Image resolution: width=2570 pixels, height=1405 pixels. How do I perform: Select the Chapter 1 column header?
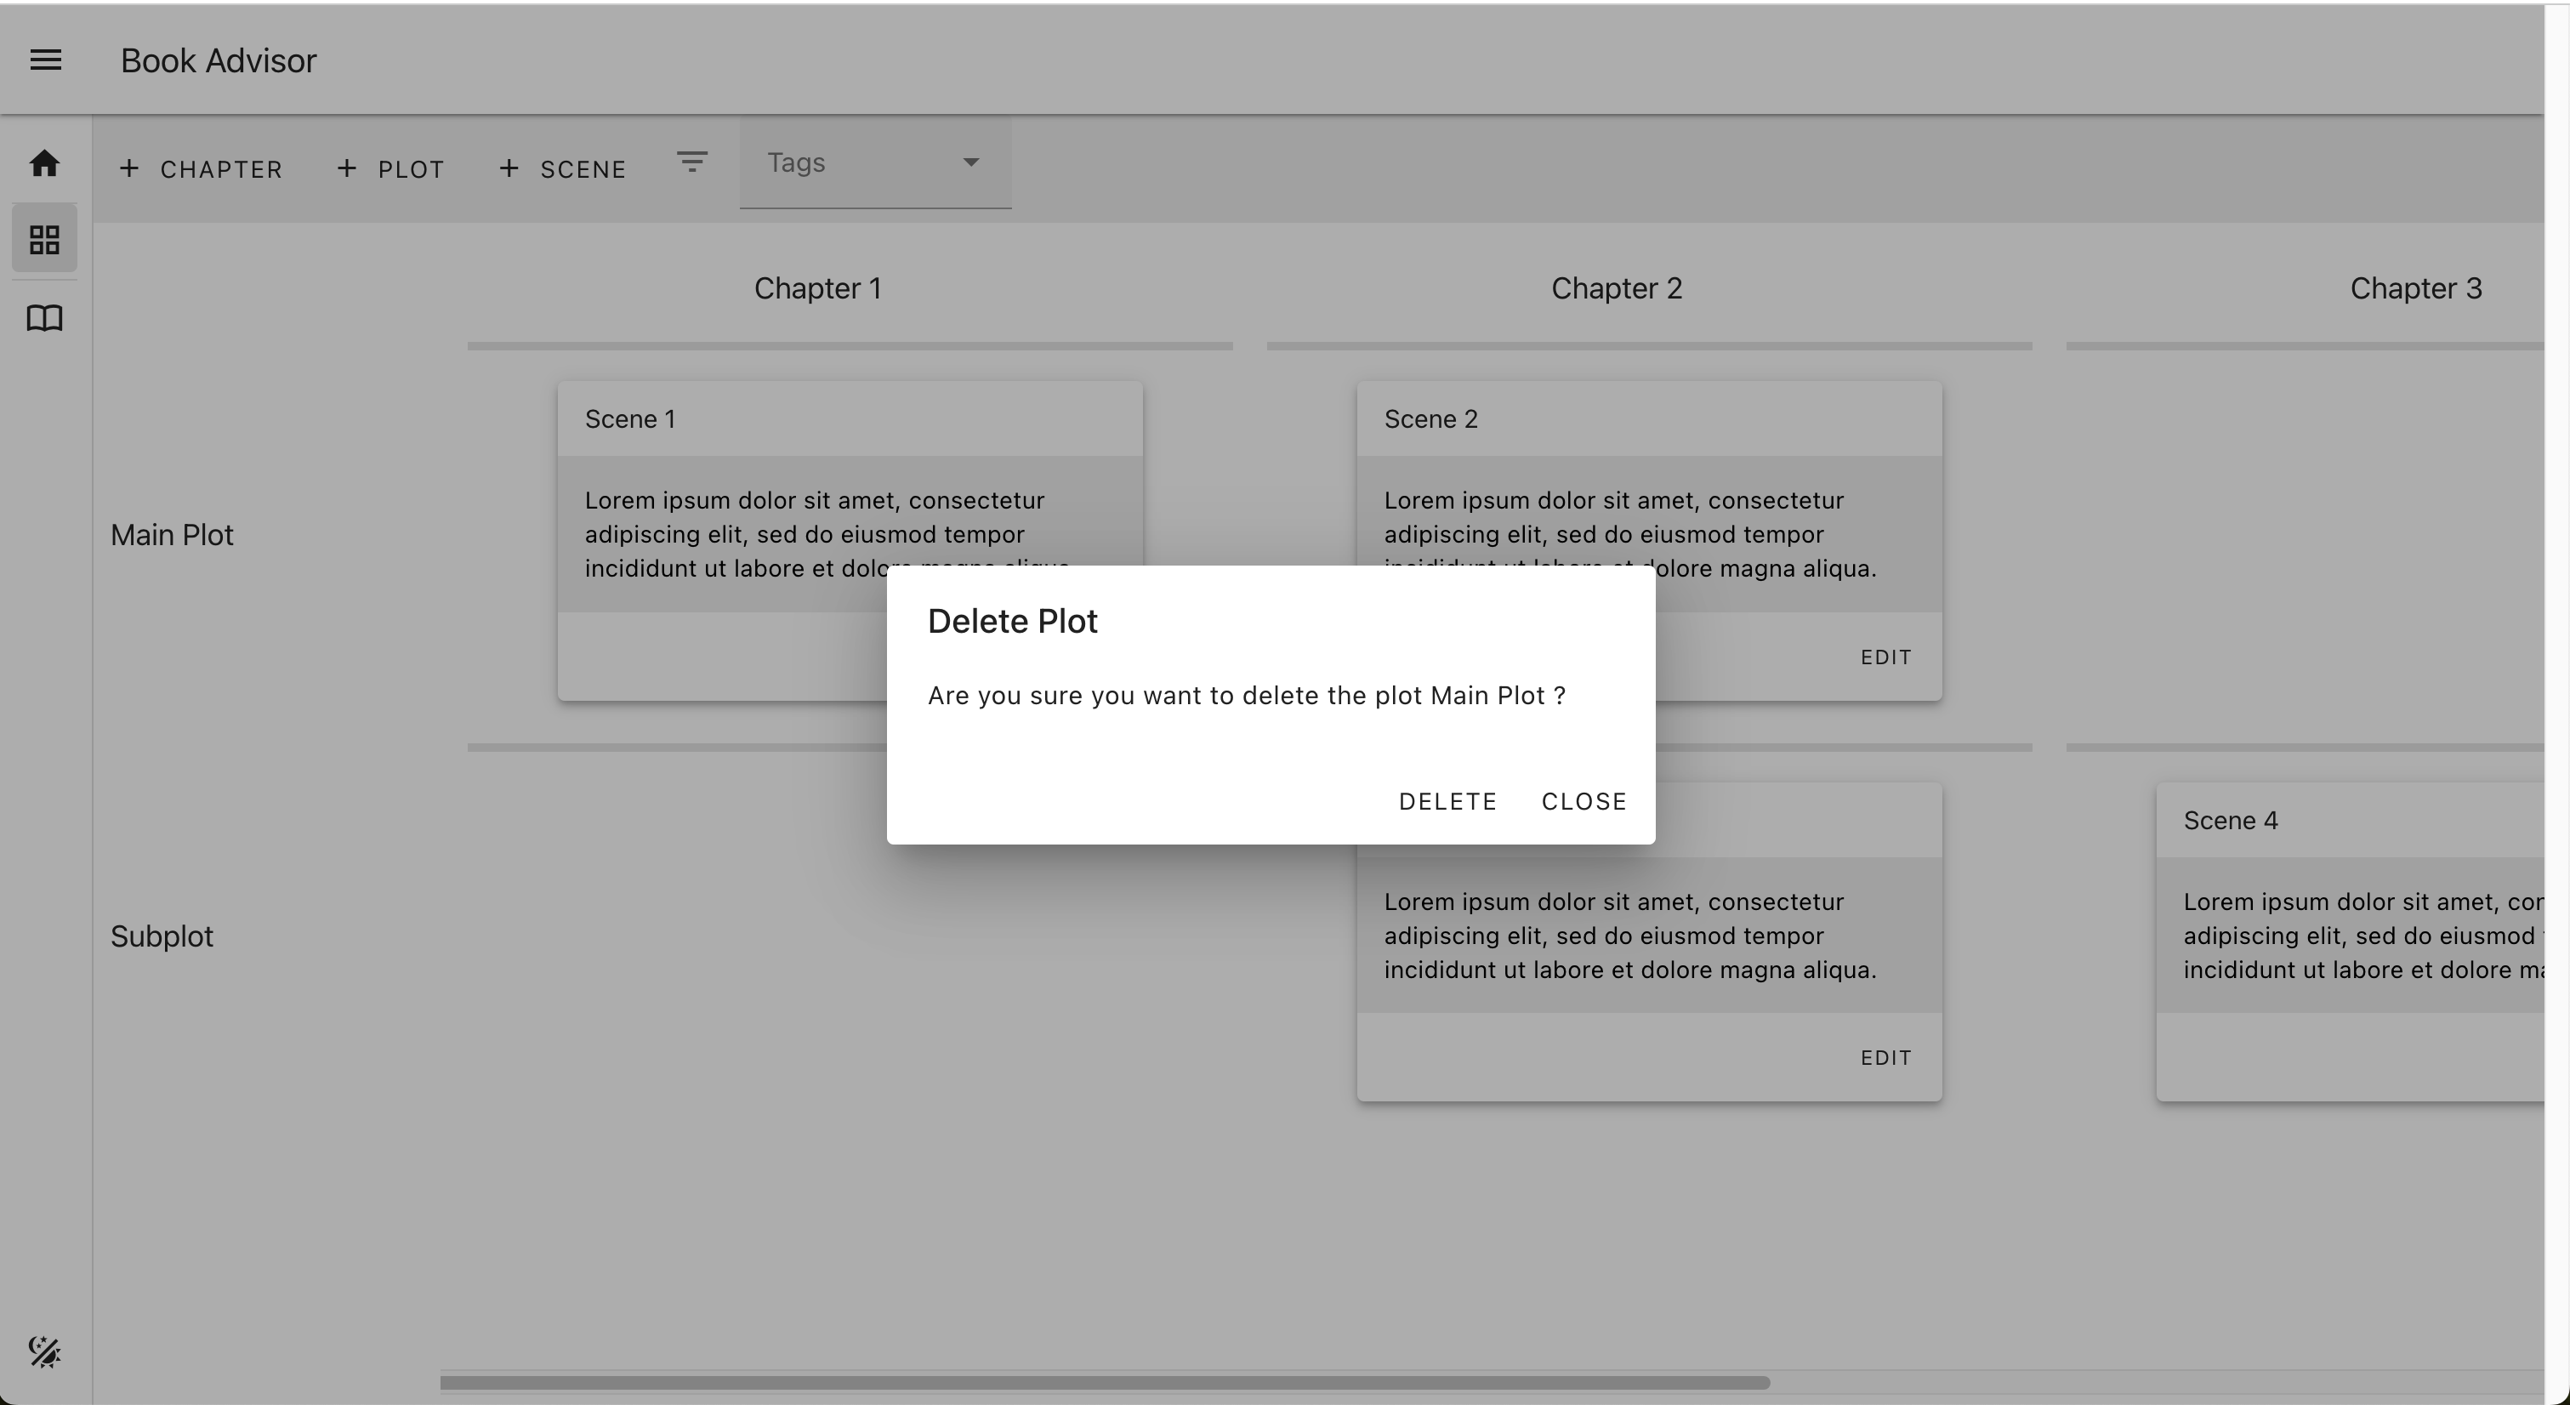[818, 288]
